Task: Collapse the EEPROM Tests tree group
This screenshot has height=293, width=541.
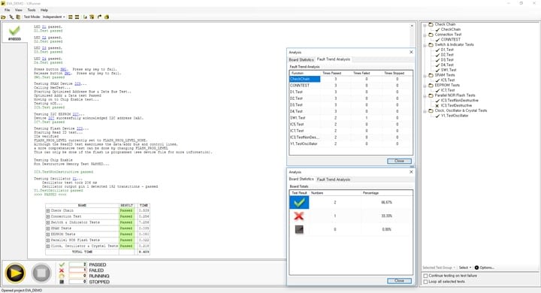Action: point(425,85)
